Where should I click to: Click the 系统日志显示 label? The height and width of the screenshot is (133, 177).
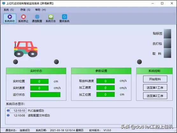pos(16,104)
